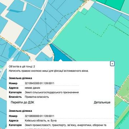Click the Приватна власність ownership value

coord(37,97)
